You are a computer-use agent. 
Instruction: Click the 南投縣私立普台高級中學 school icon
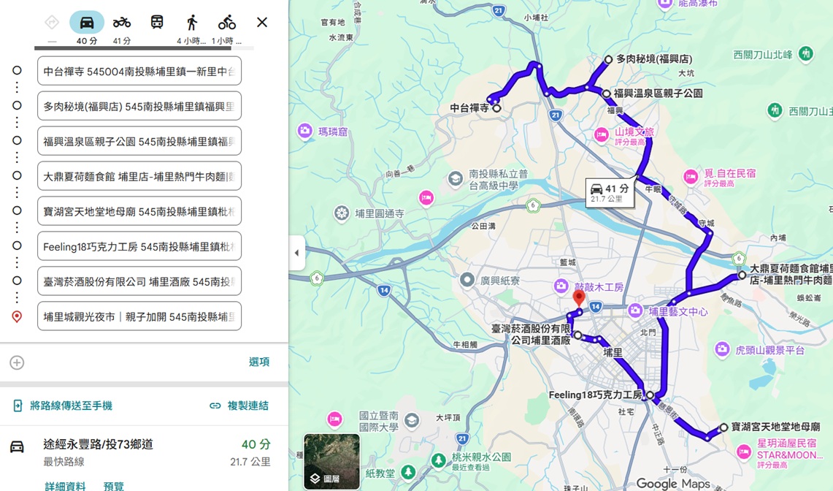tap(456, 179)
